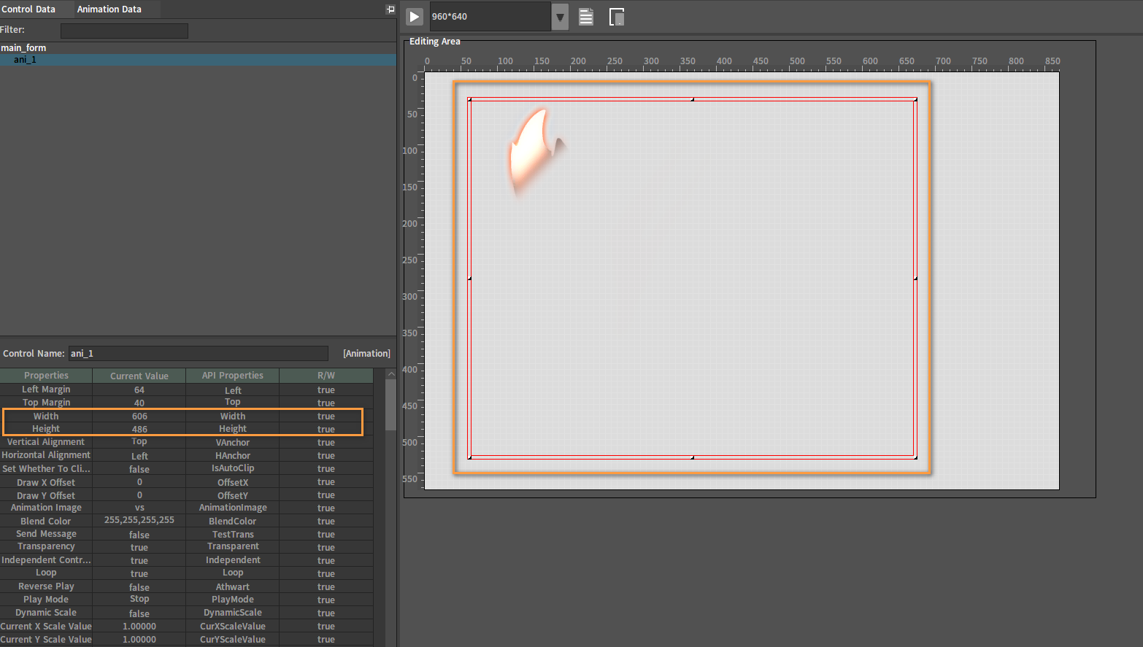The image size is (1143, 647).
Task: Select the Animation Image value vs
Action: (139, 508)
